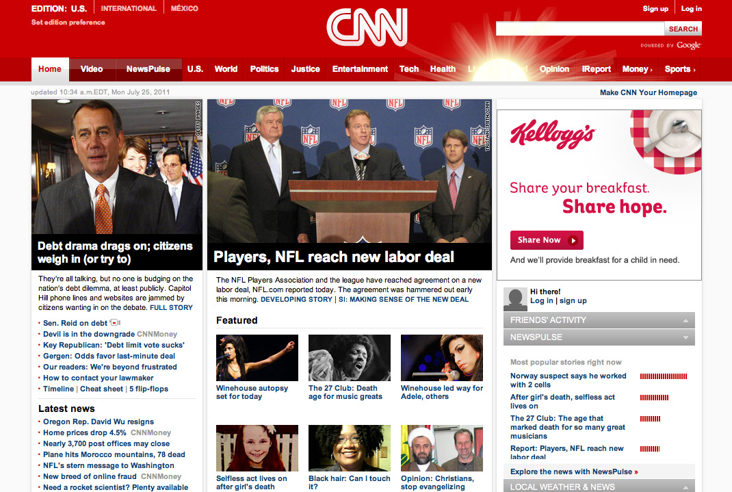Open the NFL labor deal main photo

point(349,171)
